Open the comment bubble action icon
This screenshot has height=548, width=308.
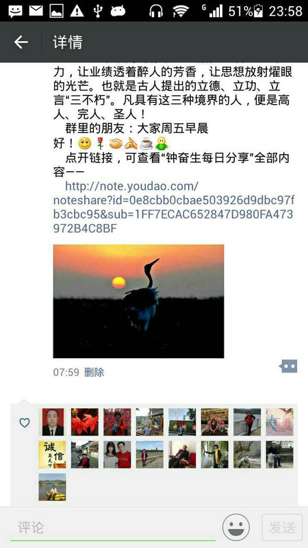tap(288, 366)
